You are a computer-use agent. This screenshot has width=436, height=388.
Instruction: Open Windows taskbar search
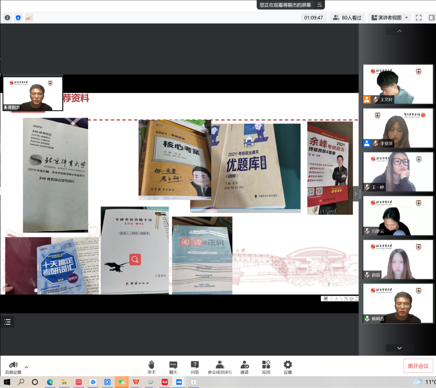[x=21, y=382]
